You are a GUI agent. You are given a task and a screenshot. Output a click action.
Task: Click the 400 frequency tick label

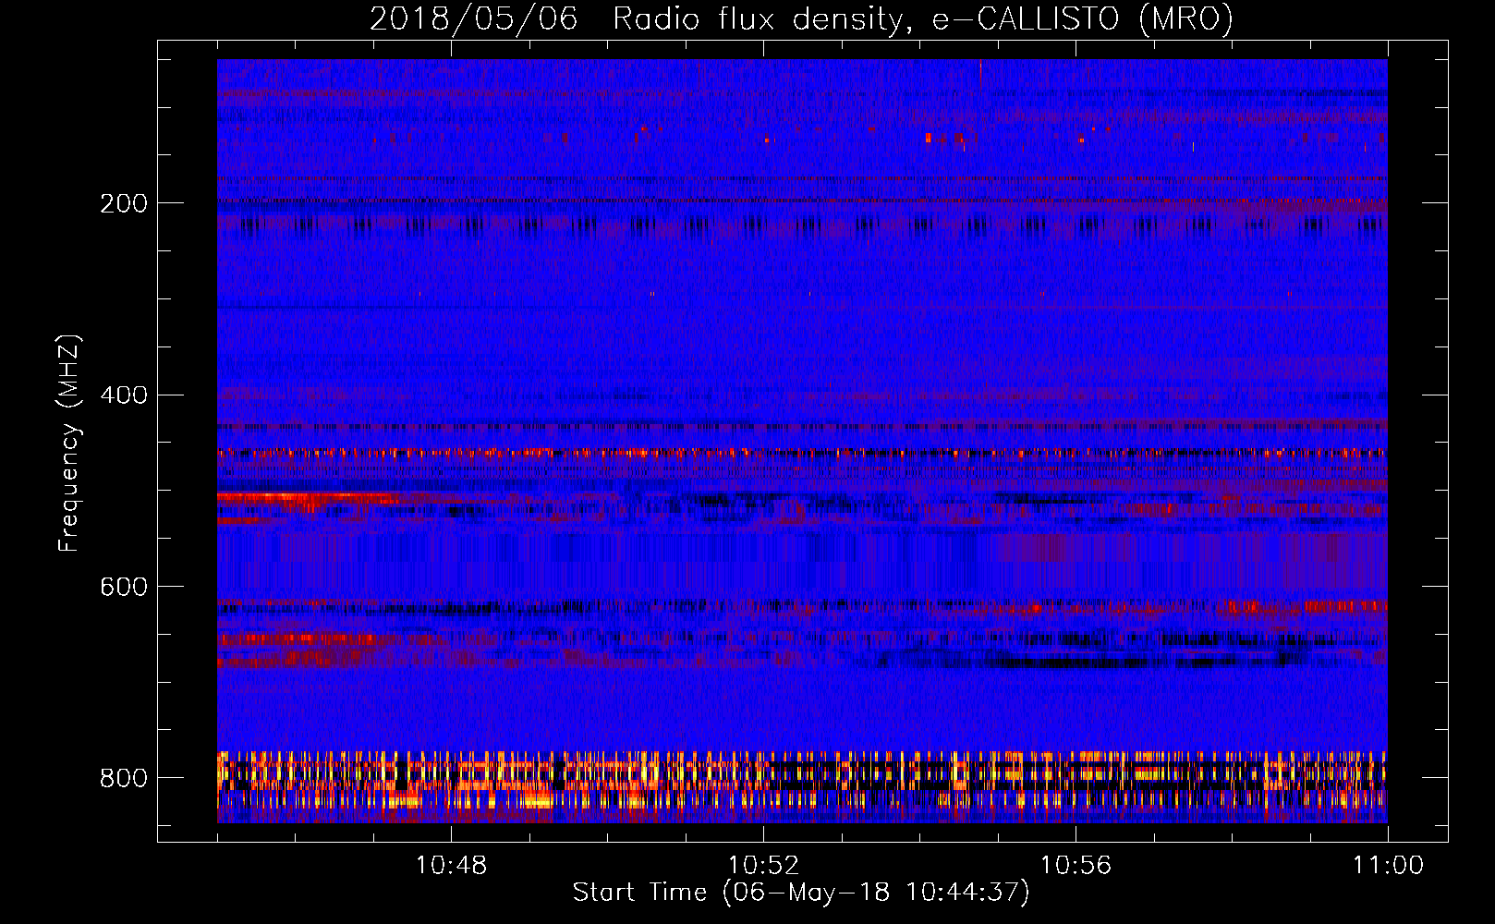click(124, 395)
